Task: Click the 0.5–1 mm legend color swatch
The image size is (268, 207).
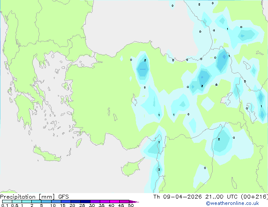Action: click(17, 202)
